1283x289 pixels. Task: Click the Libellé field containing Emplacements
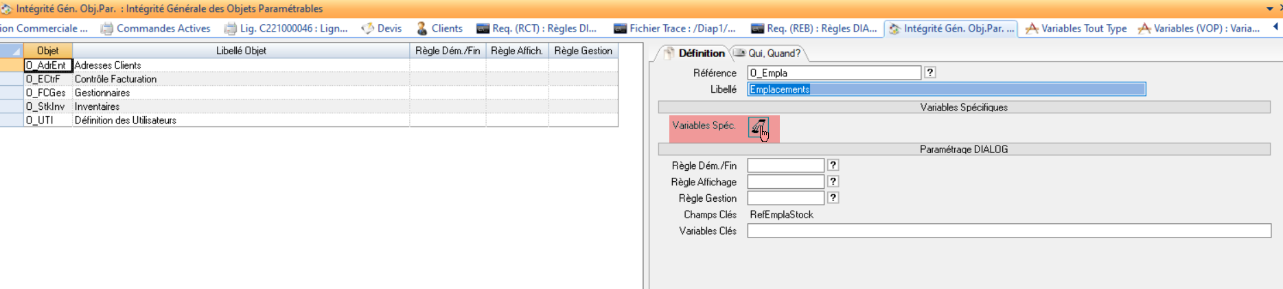946,89
